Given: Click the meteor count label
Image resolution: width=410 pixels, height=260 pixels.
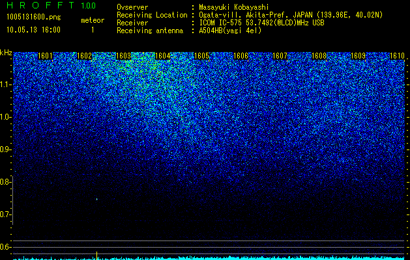Looking at the screenshot, I should click(93, 20).
